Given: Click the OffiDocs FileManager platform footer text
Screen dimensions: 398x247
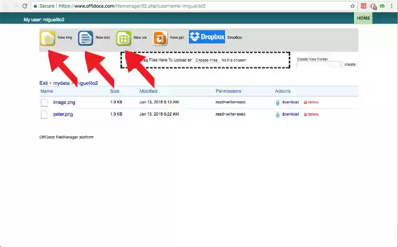Looking at the screenshot, I should (x=66, y=137).
